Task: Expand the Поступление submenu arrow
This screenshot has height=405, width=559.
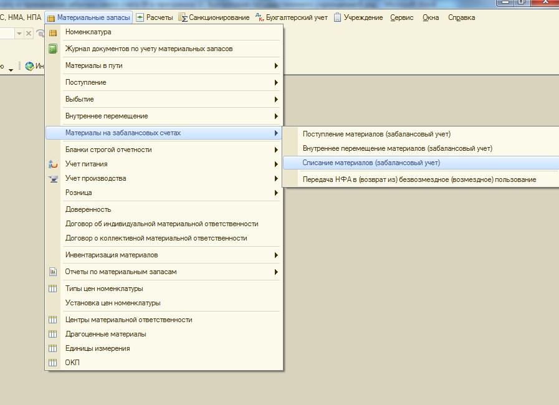Action: click(275, 83)
